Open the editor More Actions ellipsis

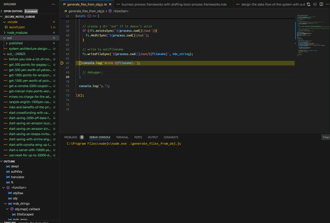point(328,4)
